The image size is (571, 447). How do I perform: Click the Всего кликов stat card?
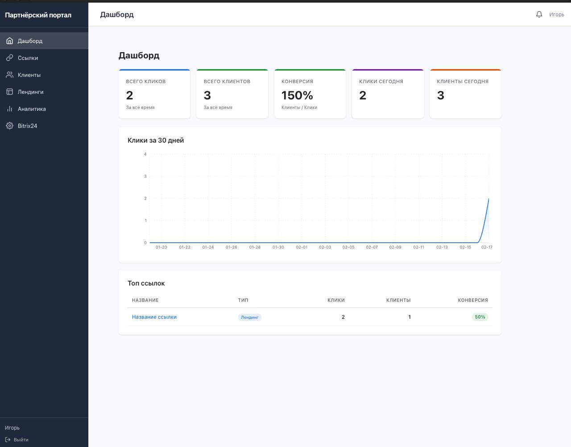click(x=154, y=94)
